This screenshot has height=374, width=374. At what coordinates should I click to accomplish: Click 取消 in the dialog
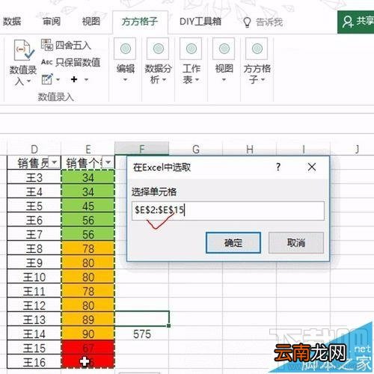click(x=296, y=242)
